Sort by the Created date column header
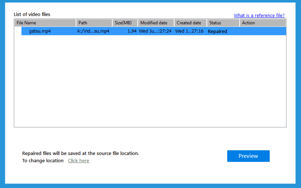The height and width of the screenshot is (188, 301). [x=190, y=23]
